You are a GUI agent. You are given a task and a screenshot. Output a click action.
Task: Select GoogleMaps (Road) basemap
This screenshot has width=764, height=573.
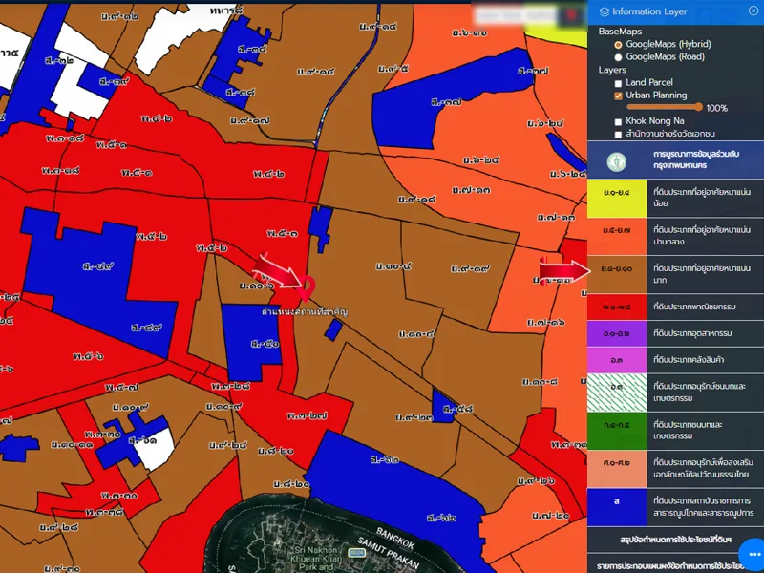point(618,56)
